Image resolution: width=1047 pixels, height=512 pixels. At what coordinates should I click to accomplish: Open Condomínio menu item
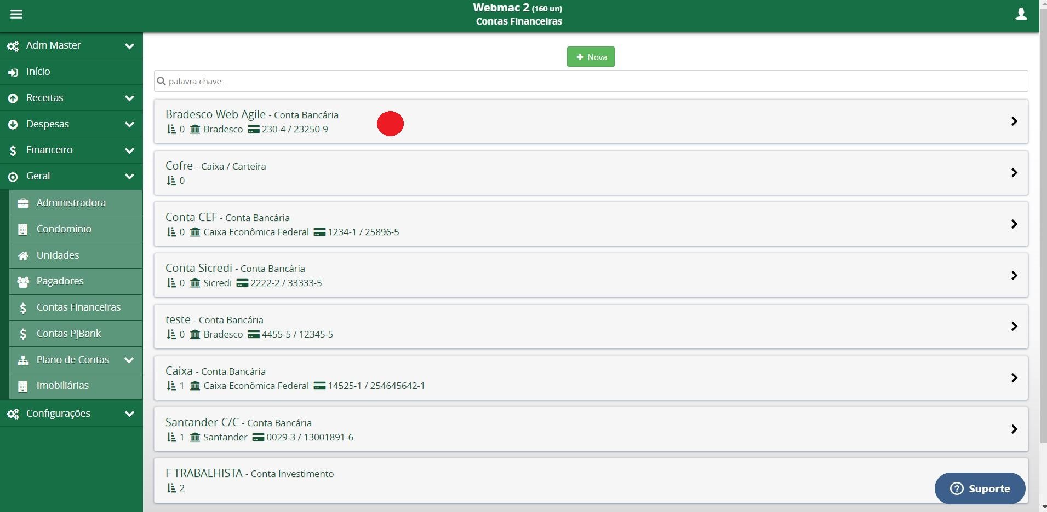click(76, 229)
